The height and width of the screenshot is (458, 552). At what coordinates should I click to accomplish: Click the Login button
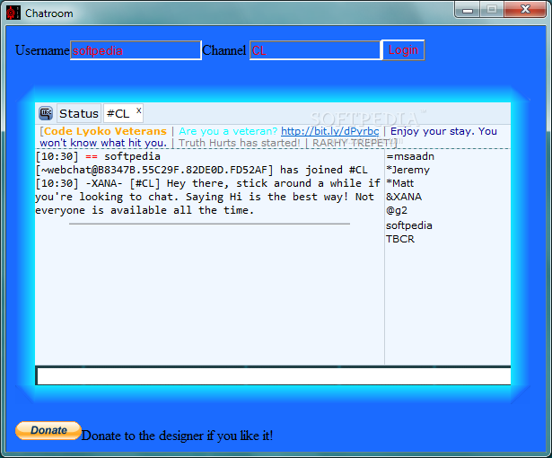point(403,50)
